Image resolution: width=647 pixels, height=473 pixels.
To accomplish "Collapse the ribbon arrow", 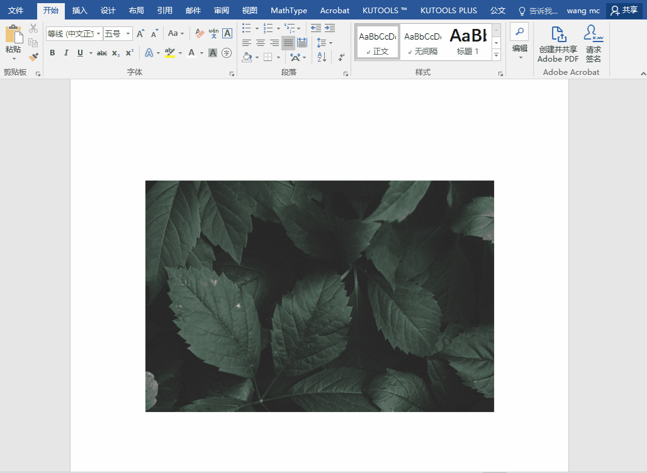I will [x=643, y=74].
